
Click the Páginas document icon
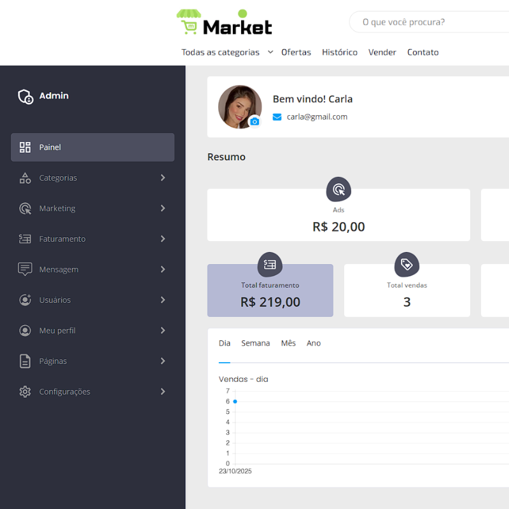click(25, 361)
